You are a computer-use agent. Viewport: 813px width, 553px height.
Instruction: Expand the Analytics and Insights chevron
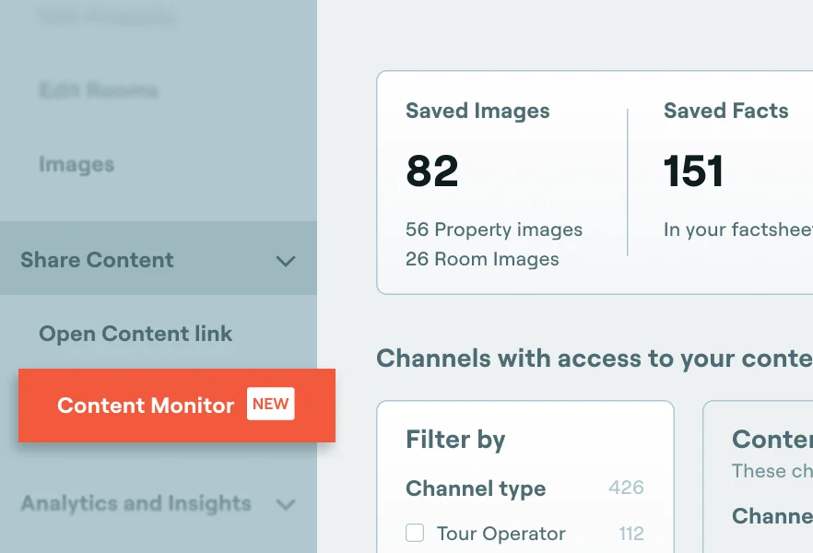[286, 504]
